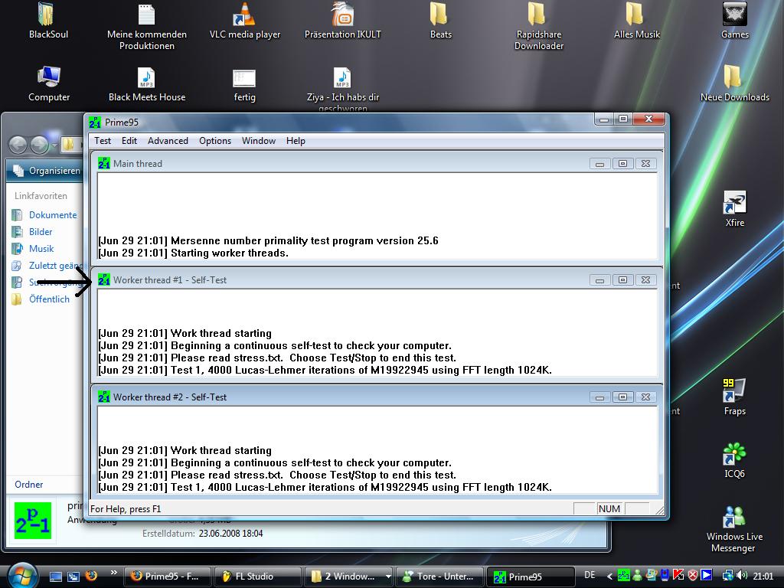Select the Ziya - Ich habs dir MP3
784x588 pixels.
342,89
